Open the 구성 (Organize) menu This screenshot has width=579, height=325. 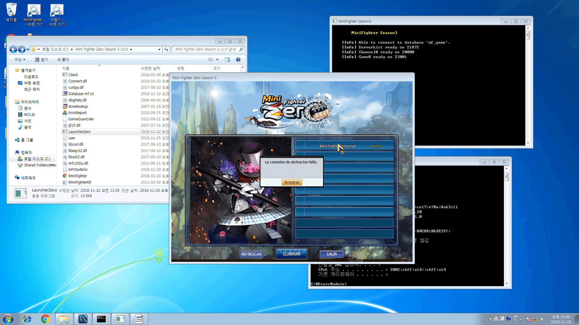20,60
